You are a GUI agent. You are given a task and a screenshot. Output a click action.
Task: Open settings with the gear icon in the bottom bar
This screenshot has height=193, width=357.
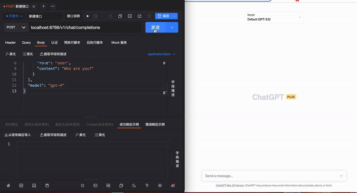(160, 185)
